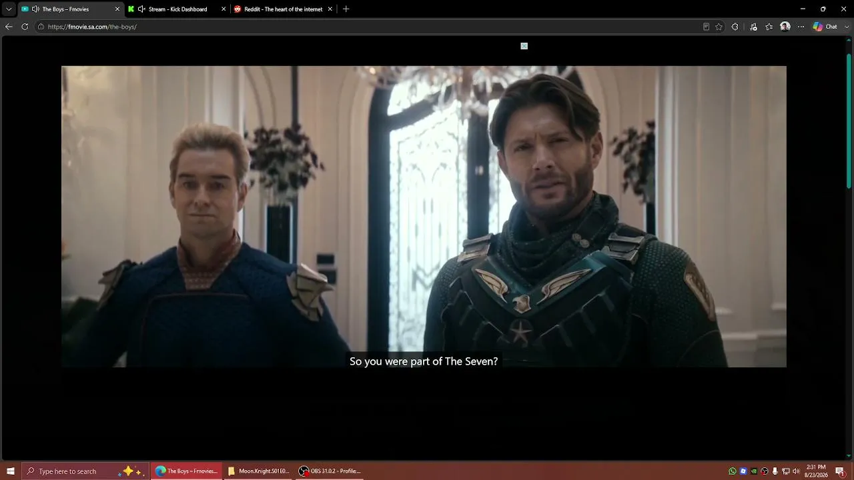Close The Boys – Fmovies tab
This screenshot has height=480, width=854.
pyautogui.click(x=117, y=9)
